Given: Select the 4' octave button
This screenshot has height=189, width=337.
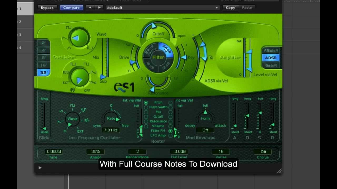Looking at the screenshot, I should (x=43, y=50).
